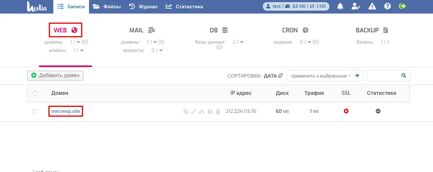Click the test user usage badge
Screen dimensions: 433x172
(x=296, y=6)
